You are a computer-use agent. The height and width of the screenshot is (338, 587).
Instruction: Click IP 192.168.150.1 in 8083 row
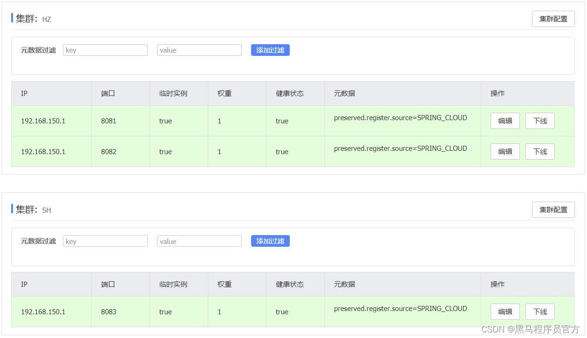[43, 312]
